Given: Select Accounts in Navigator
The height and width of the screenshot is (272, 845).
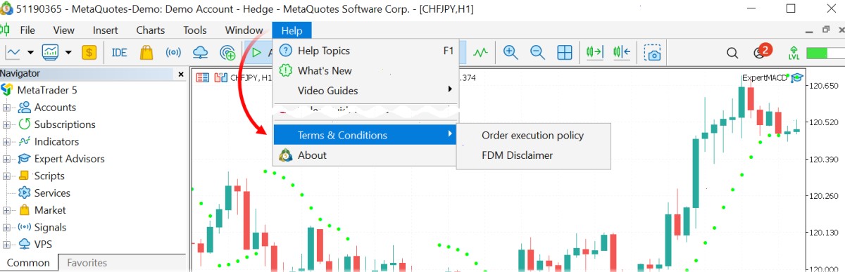Looking at the screenshot, I should click(x=55, y=108).
